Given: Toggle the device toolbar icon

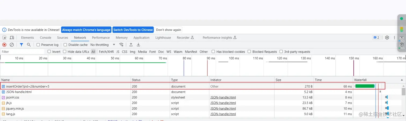Looking at the screenshot, I should (x=12, y=38).
